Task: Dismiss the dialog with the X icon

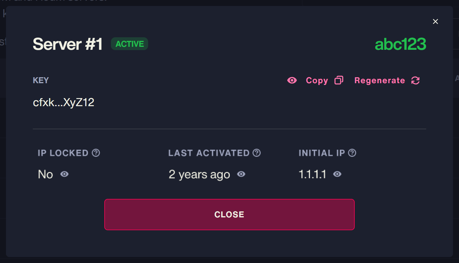Action: click(x=435, y=21)
